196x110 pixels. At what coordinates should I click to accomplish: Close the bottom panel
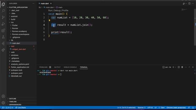[x=193, y=67]
